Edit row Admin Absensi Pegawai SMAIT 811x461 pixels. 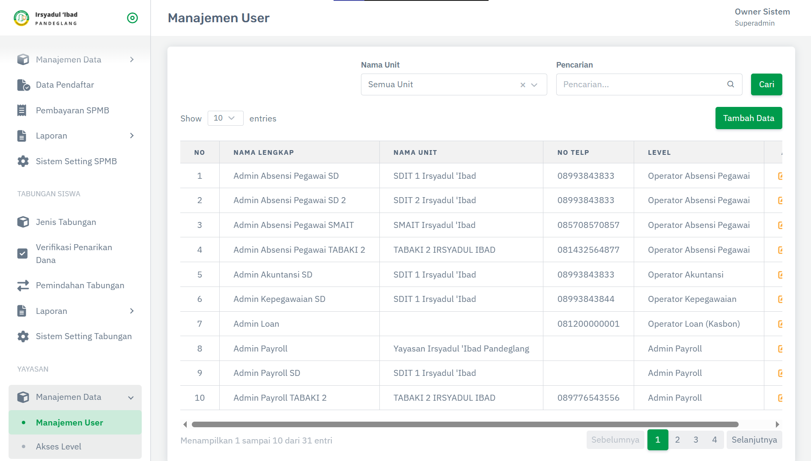780,225
